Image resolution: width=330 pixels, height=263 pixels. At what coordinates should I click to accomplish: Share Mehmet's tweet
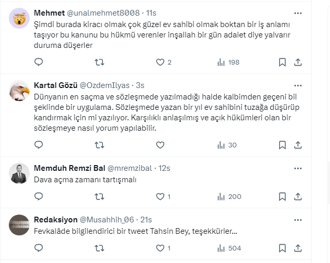(298, 62)
